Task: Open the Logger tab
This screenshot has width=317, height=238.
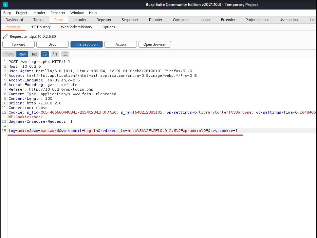Action: [205, 20]
